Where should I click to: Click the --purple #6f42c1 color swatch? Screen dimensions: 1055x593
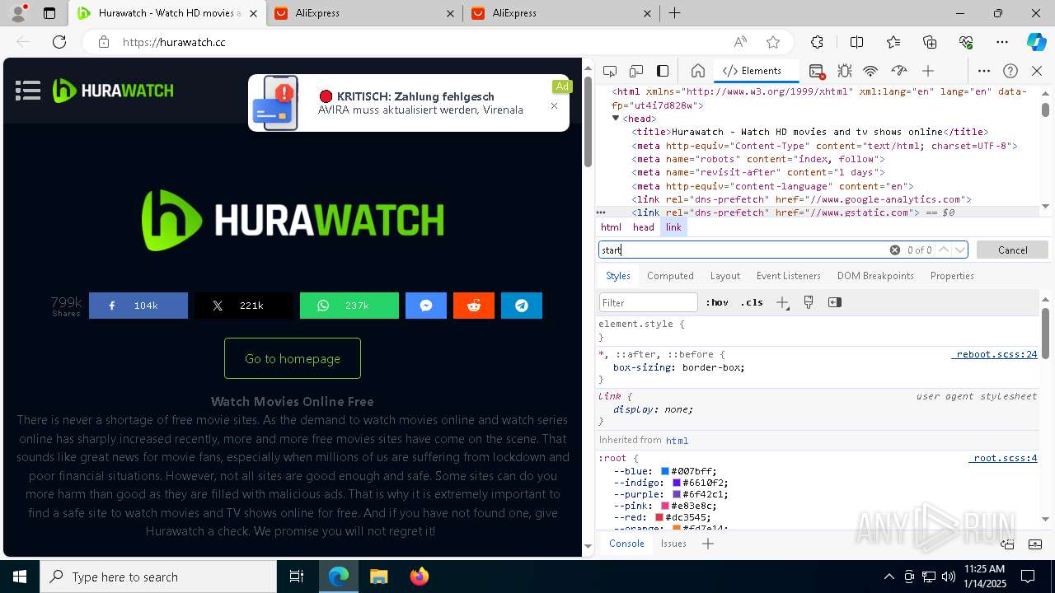pyautogui.click(x=677, y=494)
